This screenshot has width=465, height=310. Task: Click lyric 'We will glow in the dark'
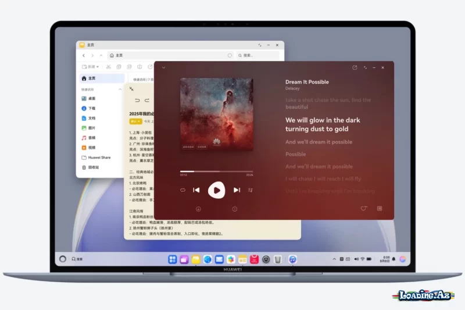[x=323, y=120]
